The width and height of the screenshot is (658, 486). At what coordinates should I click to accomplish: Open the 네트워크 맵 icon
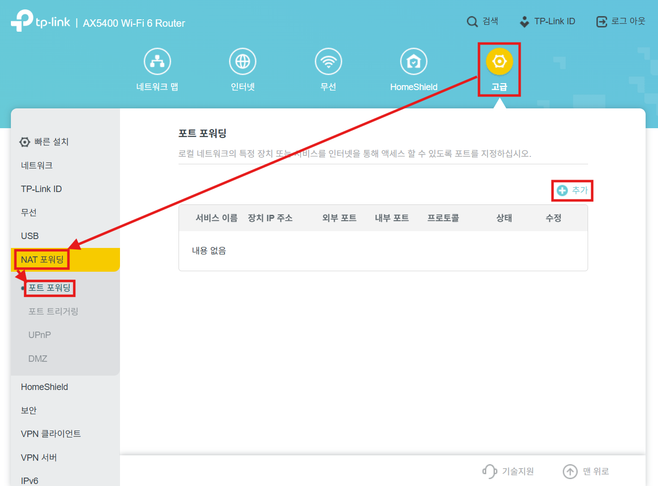(x=157, y=62)
